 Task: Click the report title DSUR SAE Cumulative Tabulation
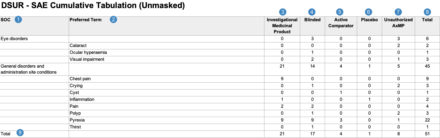point(93,6)
